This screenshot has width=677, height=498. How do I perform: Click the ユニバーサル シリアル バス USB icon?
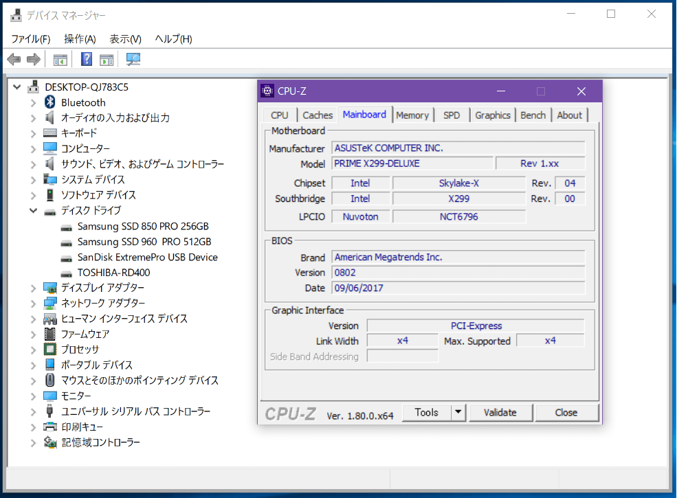49,411
